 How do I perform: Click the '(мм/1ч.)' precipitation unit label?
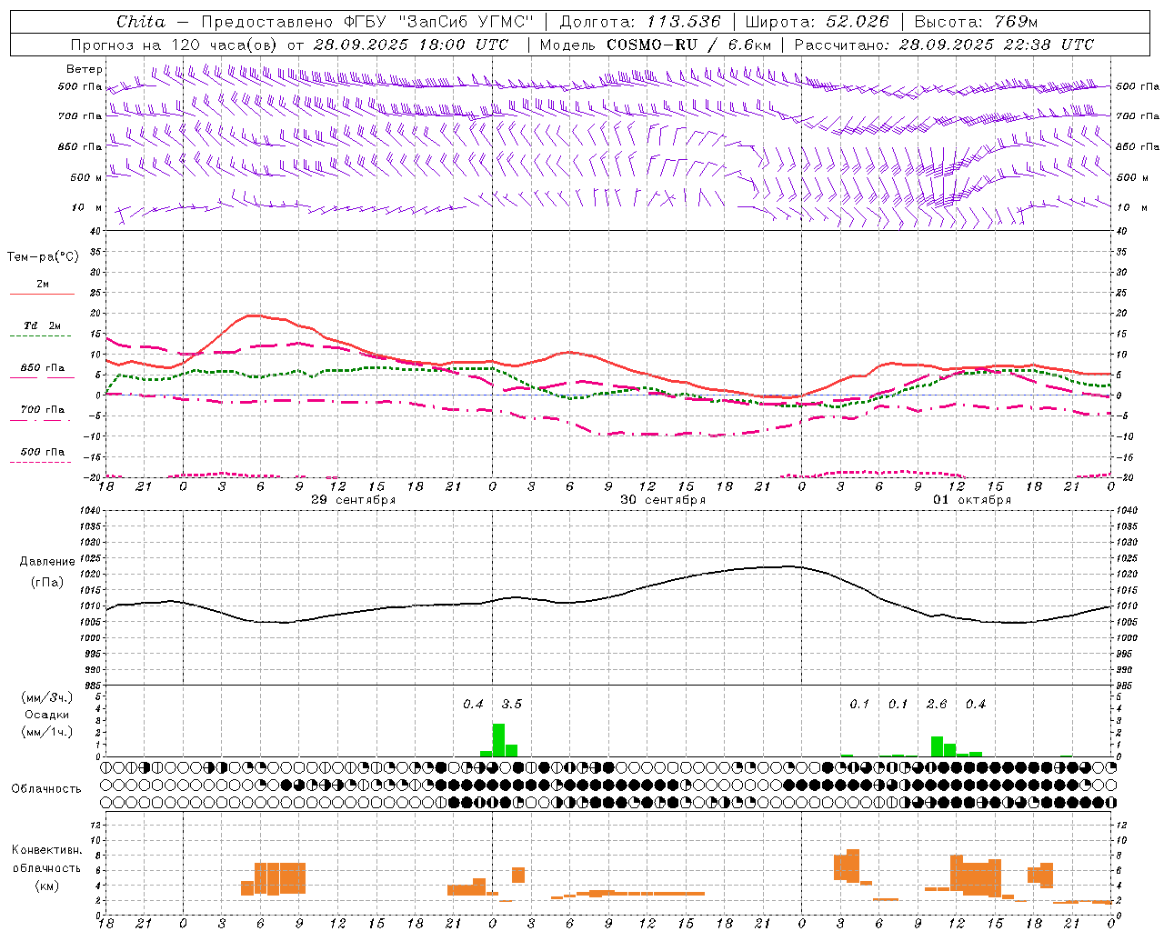[x=46, y=732]
